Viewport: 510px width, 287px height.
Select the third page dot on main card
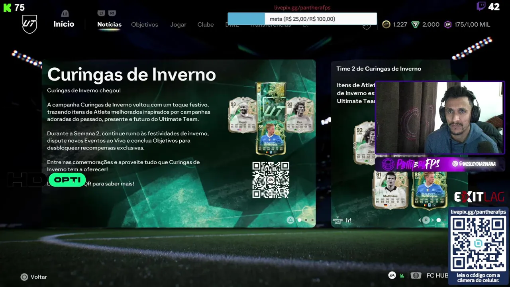click(312, 220)
